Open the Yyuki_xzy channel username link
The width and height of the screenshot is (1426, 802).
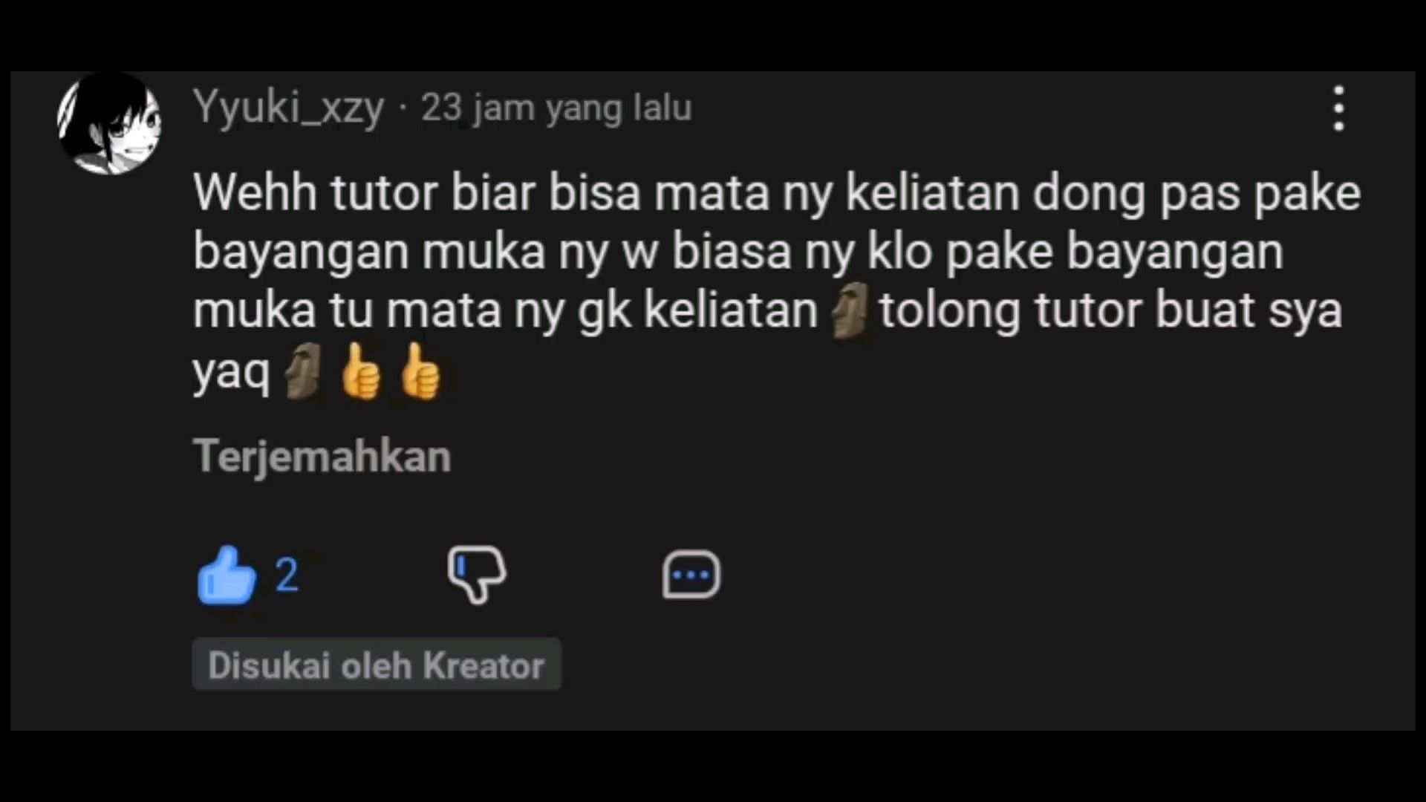click(289, 108)
